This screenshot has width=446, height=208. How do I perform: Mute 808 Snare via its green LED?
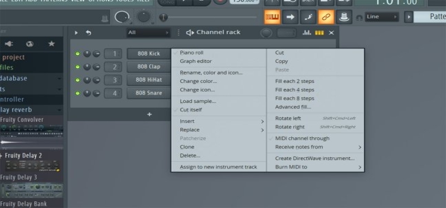(77, 93)
